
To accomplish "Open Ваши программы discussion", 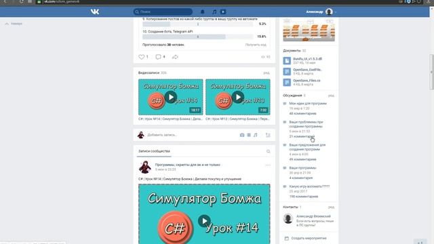I will [x=302, y=168].
